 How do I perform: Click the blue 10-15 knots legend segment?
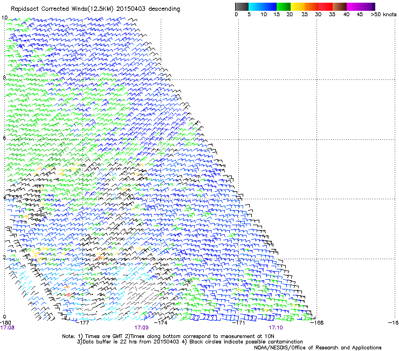click(x=270, y=6)
